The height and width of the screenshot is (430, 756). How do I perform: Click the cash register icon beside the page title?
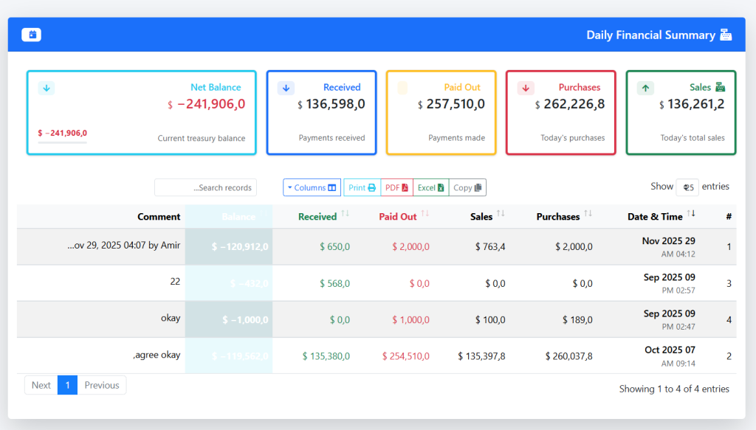[726, 35]
